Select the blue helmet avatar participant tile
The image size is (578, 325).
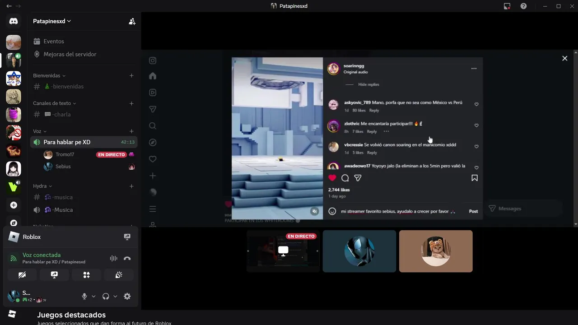point(359,251)
